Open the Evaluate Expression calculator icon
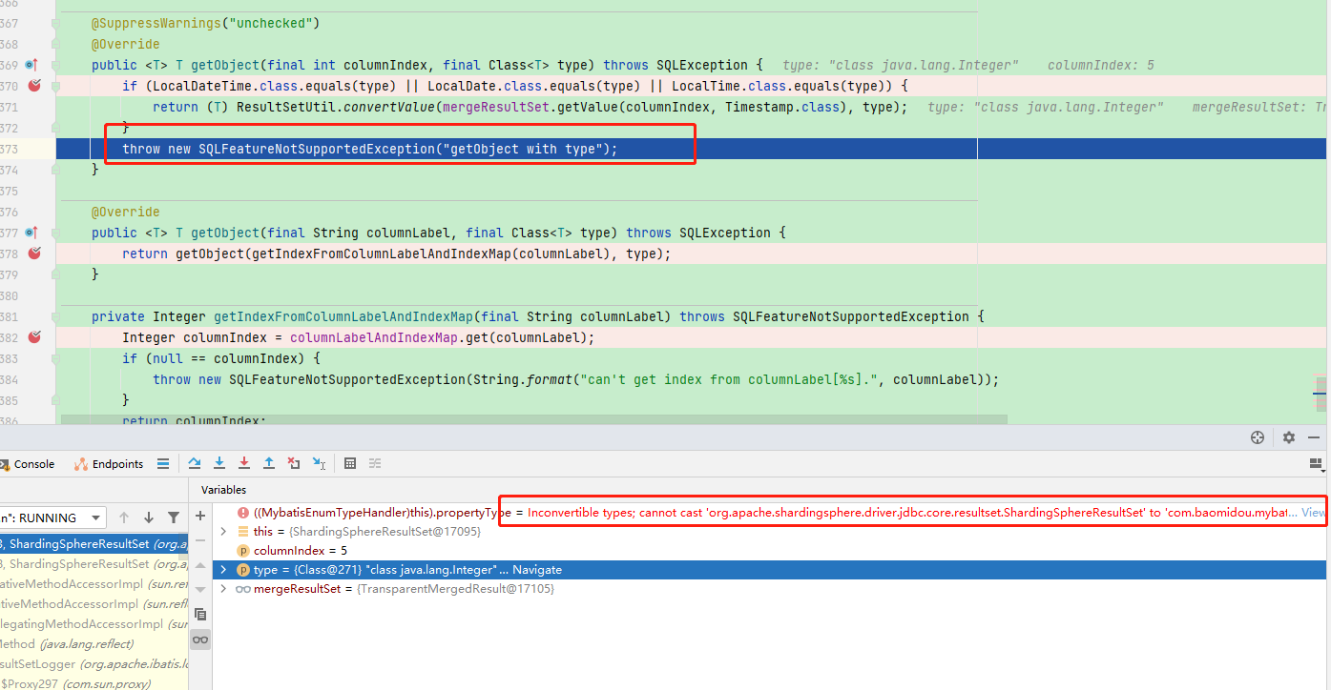This screenshot has height=690, width=1331. tap(350, 463)
